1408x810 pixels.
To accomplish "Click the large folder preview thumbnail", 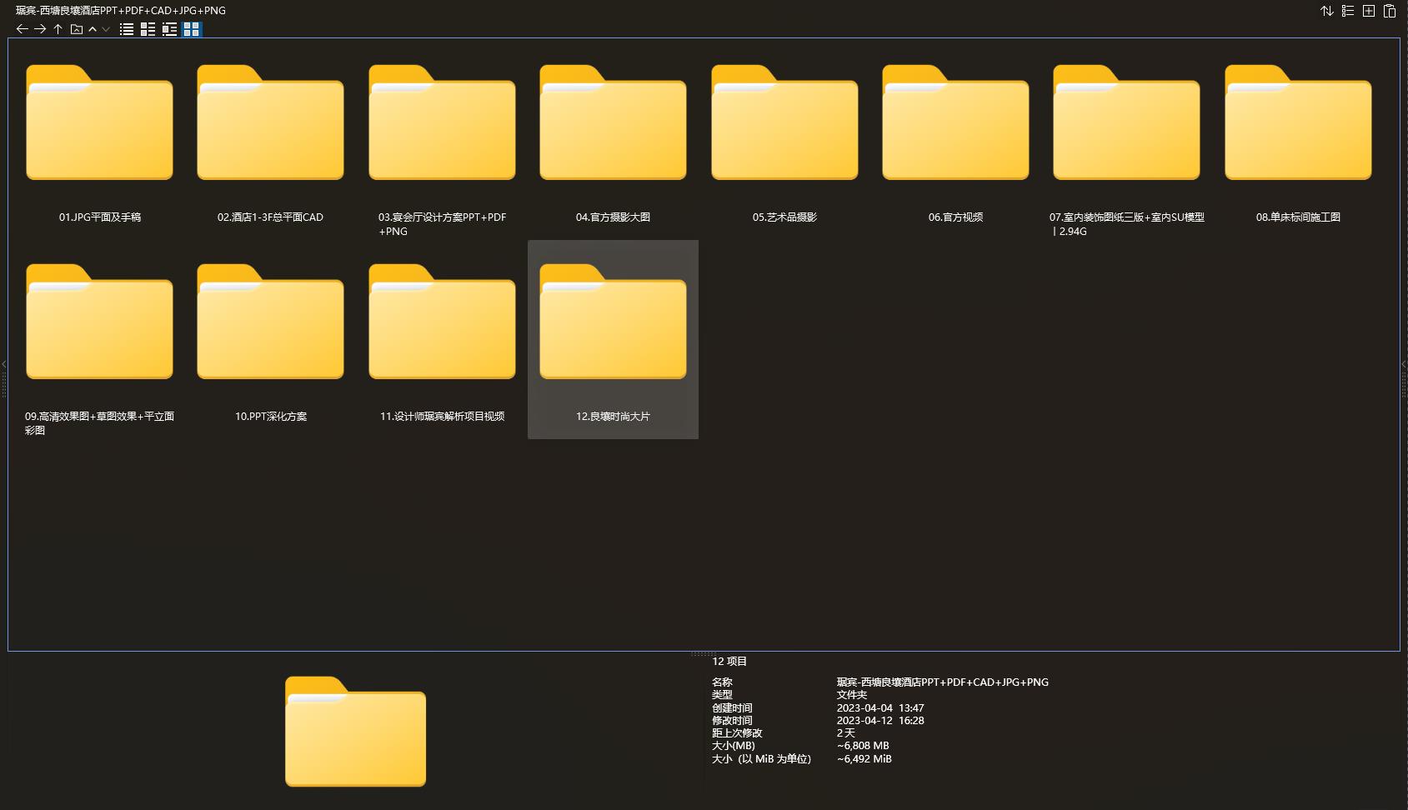I will pos(355,731).
